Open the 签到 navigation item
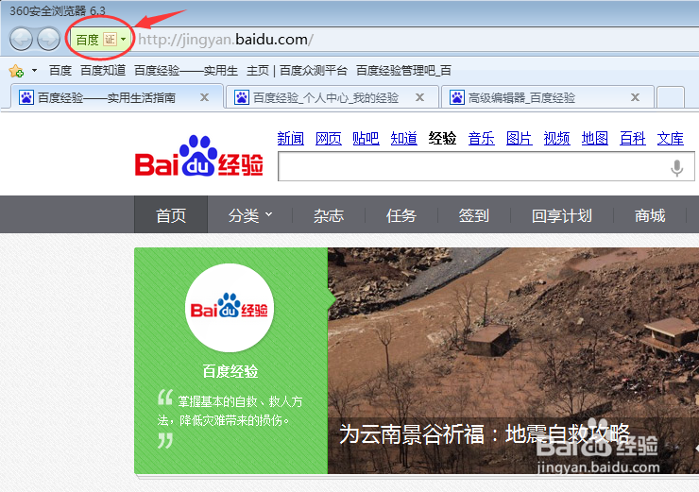The image size is (699, 492). [474, 215]
